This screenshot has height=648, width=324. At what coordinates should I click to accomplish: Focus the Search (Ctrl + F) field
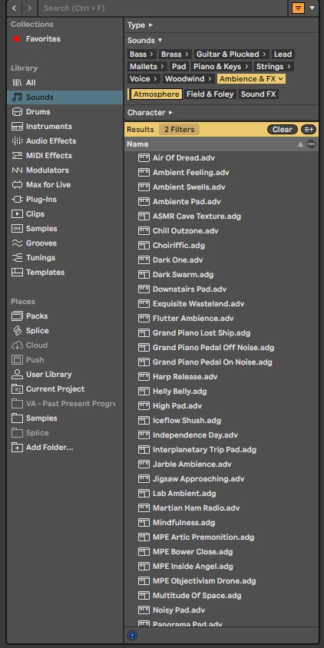click(164, 8)
